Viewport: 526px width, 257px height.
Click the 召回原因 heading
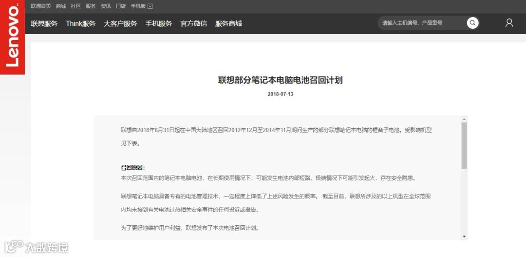133,168
